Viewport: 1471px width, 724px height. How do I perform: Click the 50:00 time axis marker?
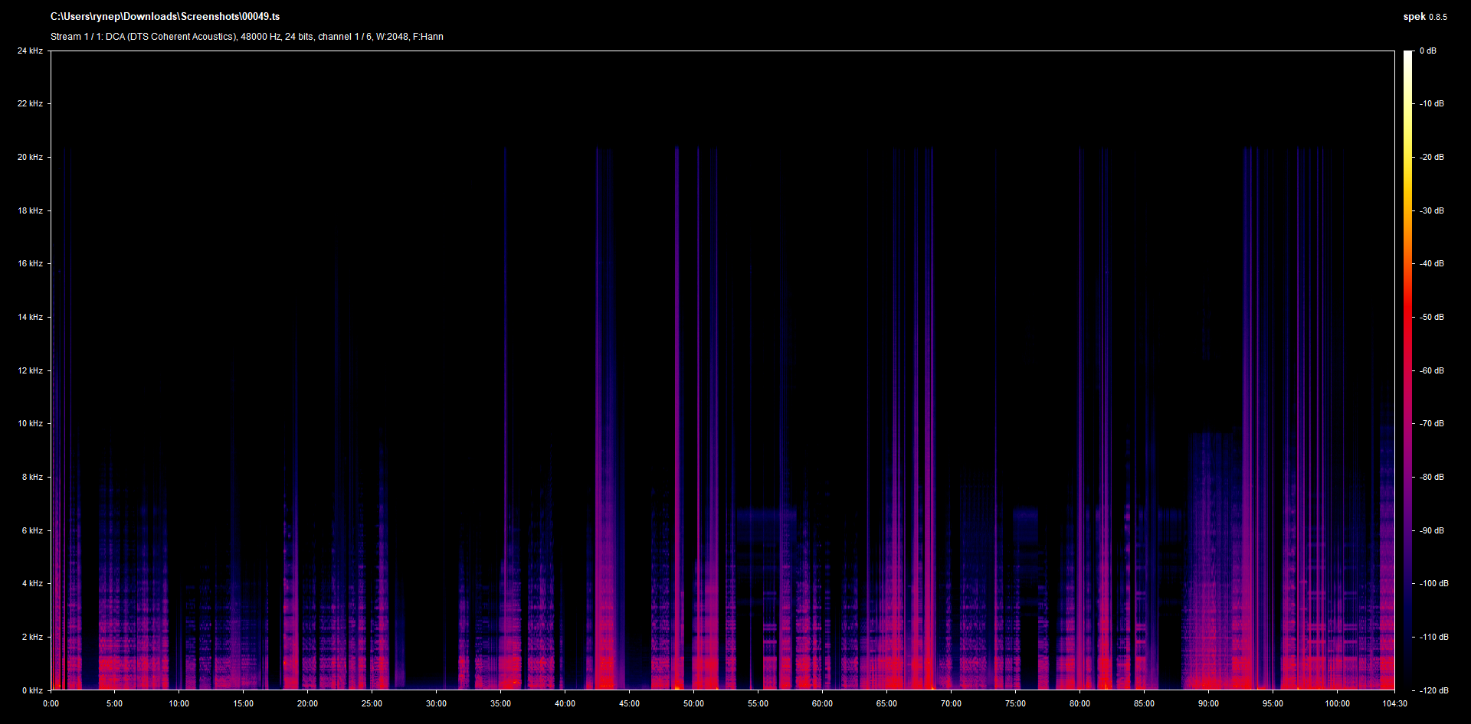pyautogui.click(x=693, y=703)
